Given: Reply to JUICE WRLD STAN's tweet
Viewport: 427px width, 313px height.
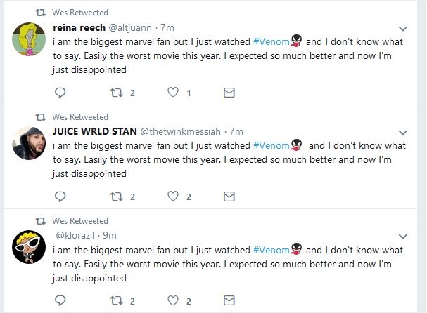Looking at the screenshot, I should [x=60, y=197].
